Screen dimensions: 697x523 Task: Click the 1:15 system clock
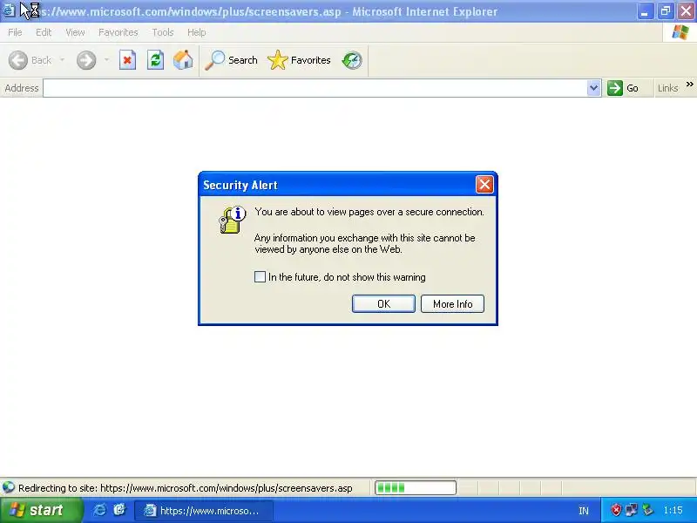click(673, 510)
